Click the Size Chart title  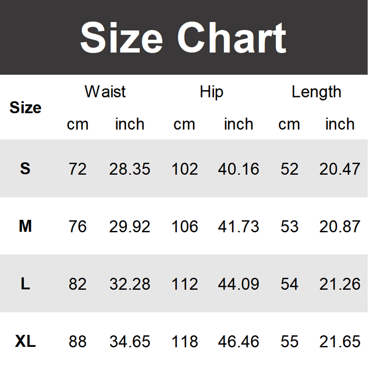(184, 38)
